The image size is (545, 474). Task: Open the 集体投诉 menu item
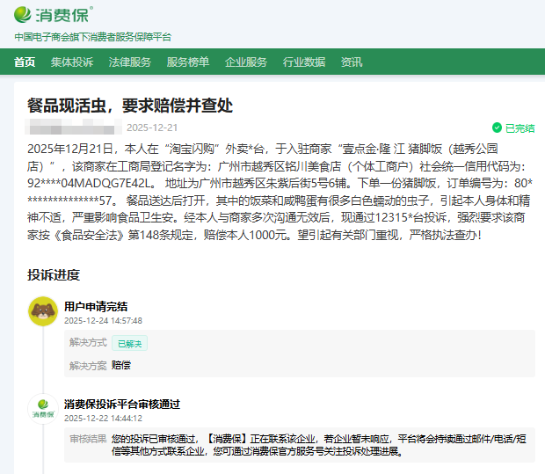71,62
